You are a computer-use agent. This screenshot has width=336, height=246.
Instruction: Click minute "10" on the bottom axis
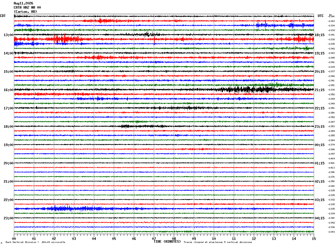pos(214,239)
